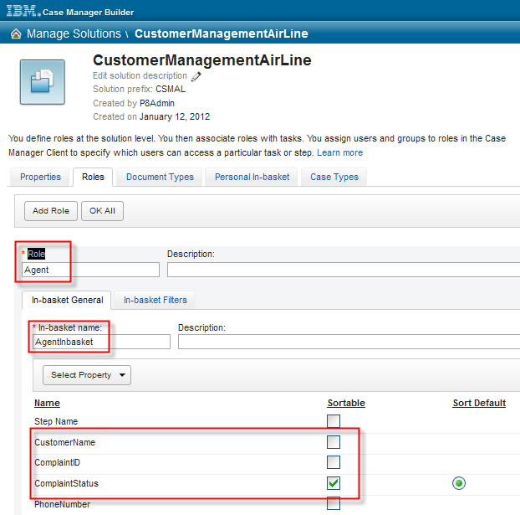The image size is (520, 515).
Task: Go to the Case Types tab
Action: [x=334, y=177]
